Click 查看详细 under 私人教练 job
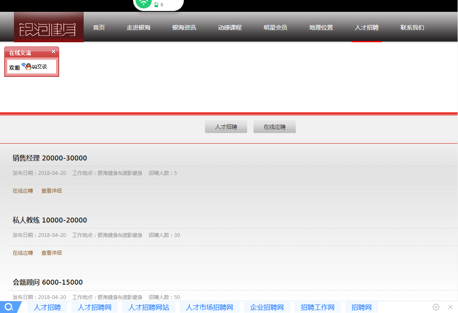The image size is (458, 313). [52, 253]
